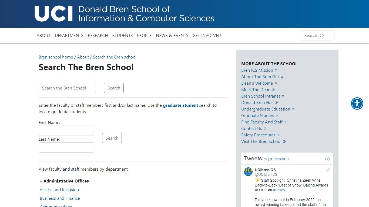Go to About breadcrumb link
Screen dimensions: 369x207
[x=83, y=57]
